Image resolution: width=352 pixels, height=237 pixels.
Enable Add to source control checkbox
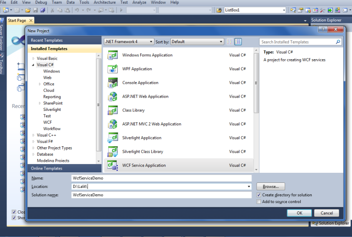click(258, 202)
